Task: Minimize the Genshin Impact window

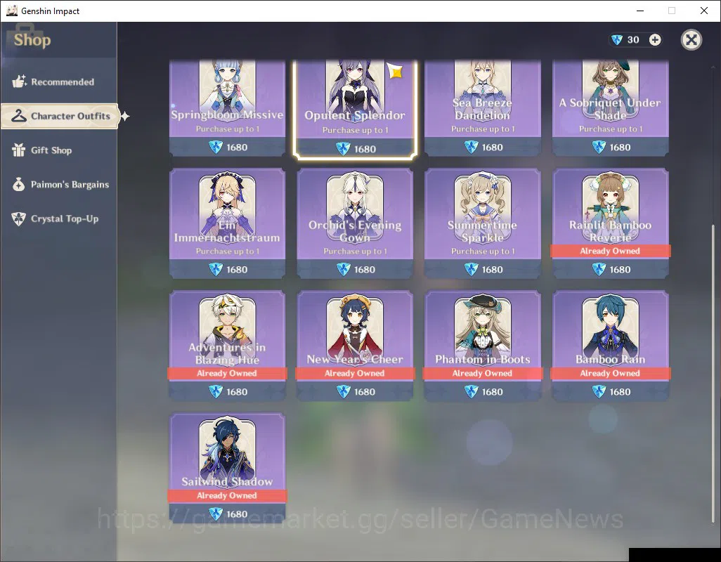Action: (x=639, y=11)
